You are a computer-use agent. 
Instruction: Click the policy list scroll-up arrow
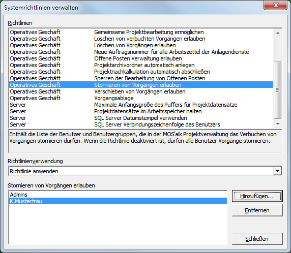point(278,33)
